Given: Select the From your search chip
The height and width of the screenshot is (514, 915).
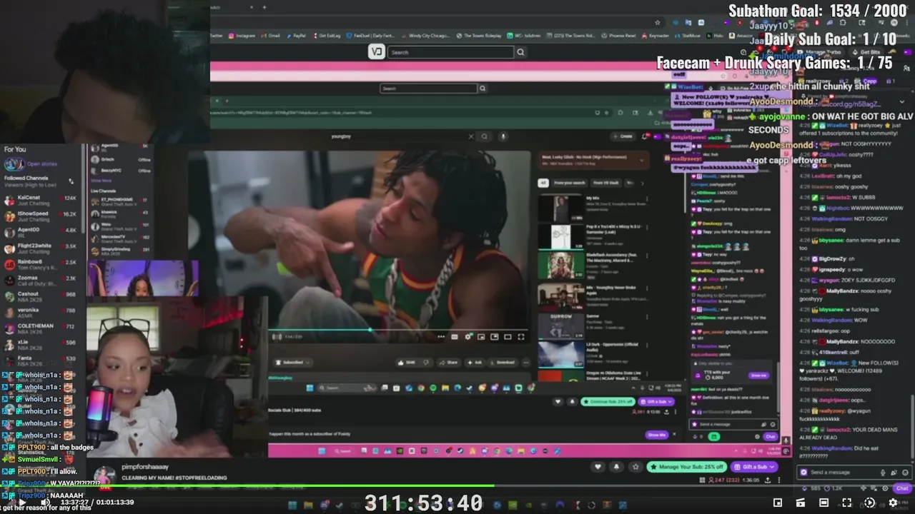Looking at the screenshot, I should (x=569, y=183).
